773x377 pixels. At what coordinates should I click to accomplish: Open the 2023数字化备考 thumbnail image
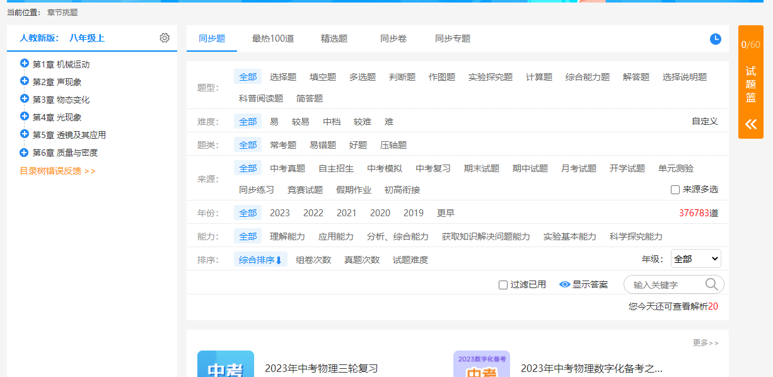tap(482, 364)
